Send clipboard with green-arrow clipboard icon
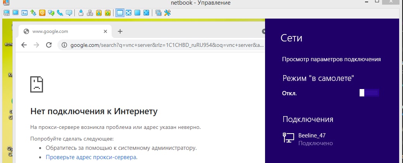 [x=108, y=12]
